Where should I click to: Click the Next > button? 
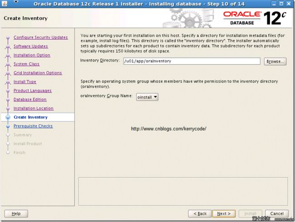(224, 213)
